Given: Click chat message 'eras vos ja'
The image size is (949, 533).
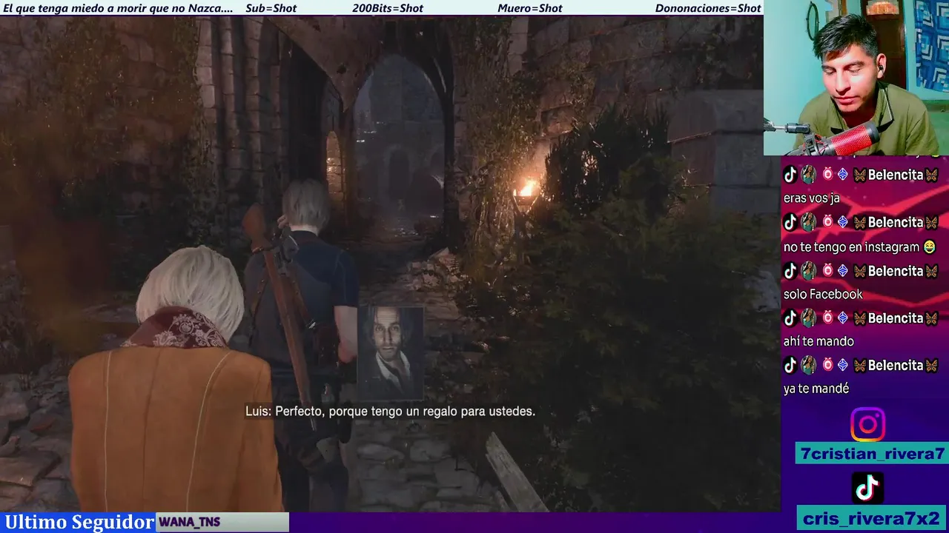Looking at the screenshot, I should pos(811,198).
